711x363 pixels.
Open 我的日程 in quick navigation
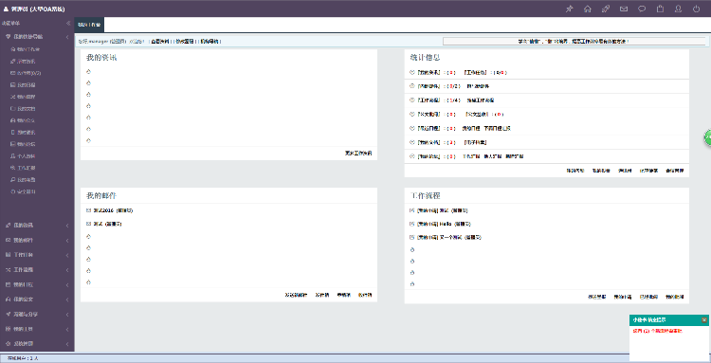click(27, 84)
